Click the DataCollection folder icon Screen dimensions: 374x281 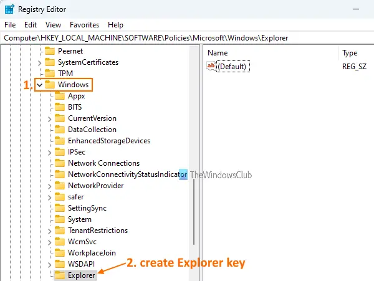pos(60,130)
